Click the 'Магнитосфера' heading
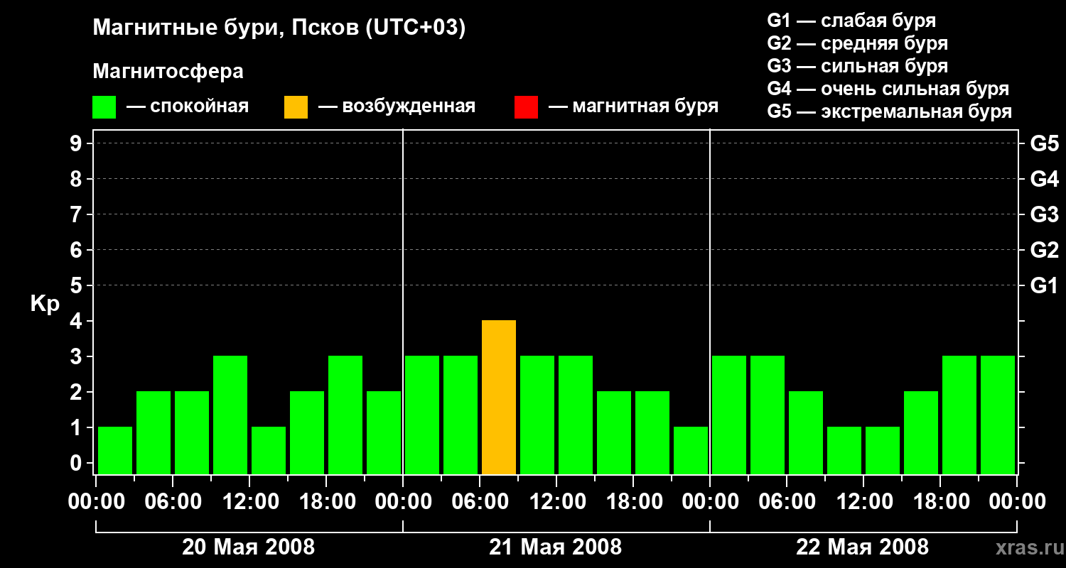 pos(168,72)
